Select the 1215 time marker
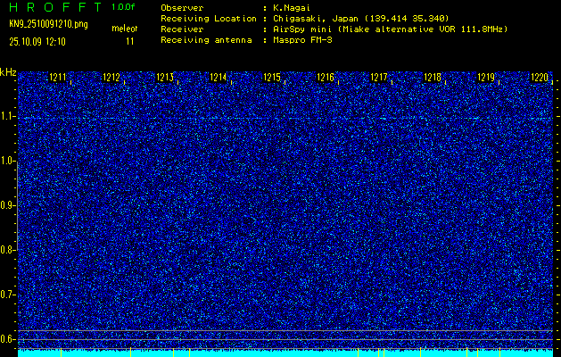 click(x=272, y=79)
